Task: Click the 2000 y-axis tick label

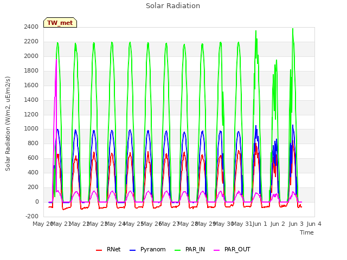Action: pos(31,56)
